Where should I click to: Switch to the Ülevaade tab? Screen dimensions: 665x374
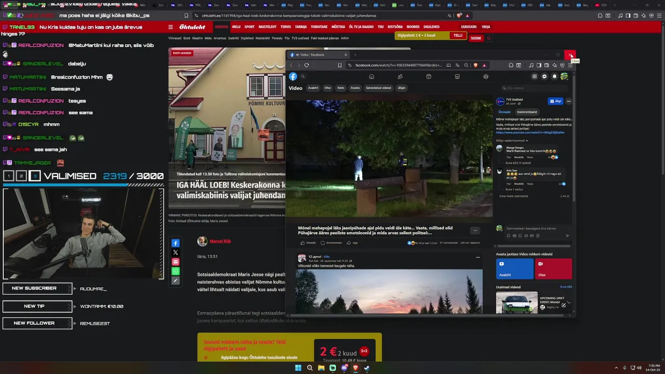504,112
